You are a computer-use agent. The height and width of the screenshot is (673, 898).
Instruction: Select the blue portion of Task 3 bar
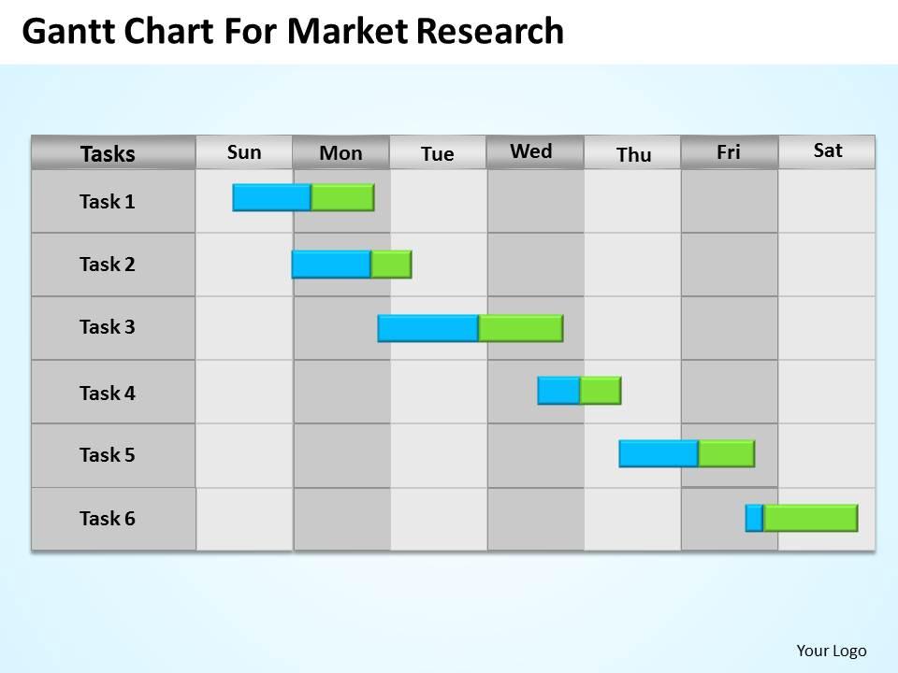pyautogui.click(x=427, y=328)
